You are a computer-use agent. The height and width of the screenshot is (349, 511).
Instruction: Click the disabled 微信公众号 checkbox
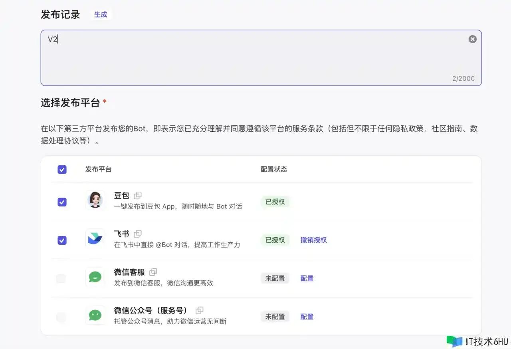pos(61,317)
